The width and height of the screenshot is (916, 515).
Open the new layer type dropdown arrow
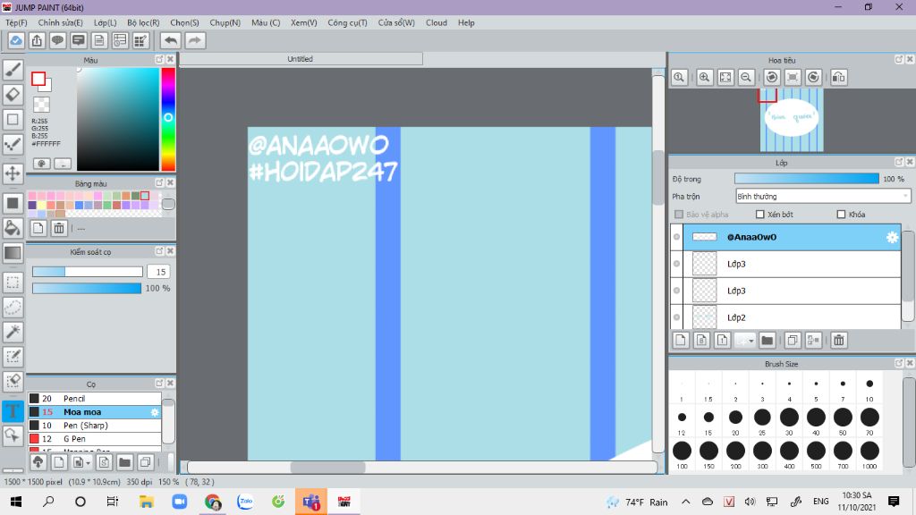tap(751, 341)
